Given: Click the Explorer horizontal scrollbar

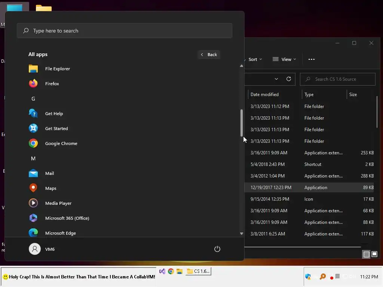Looking at the screenshot, I should [303, 247].
